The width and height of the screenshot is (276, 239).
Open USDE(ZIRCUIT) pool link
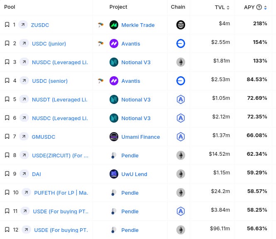coord(60,155)
